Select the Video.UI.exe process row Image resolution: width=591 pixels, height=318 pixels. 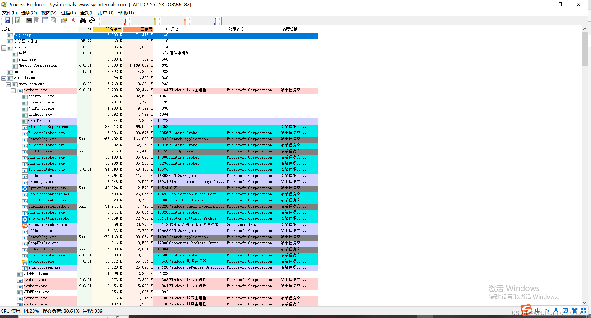pyautogui.click(x=159, y=249)
